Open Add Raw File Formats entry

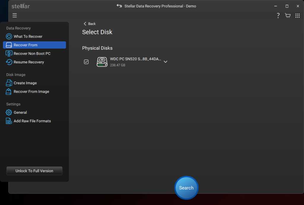34,121
